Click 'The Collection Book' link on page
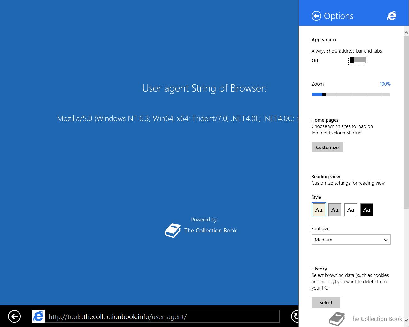This screenshot has height=327, width=409. [211, 231]
